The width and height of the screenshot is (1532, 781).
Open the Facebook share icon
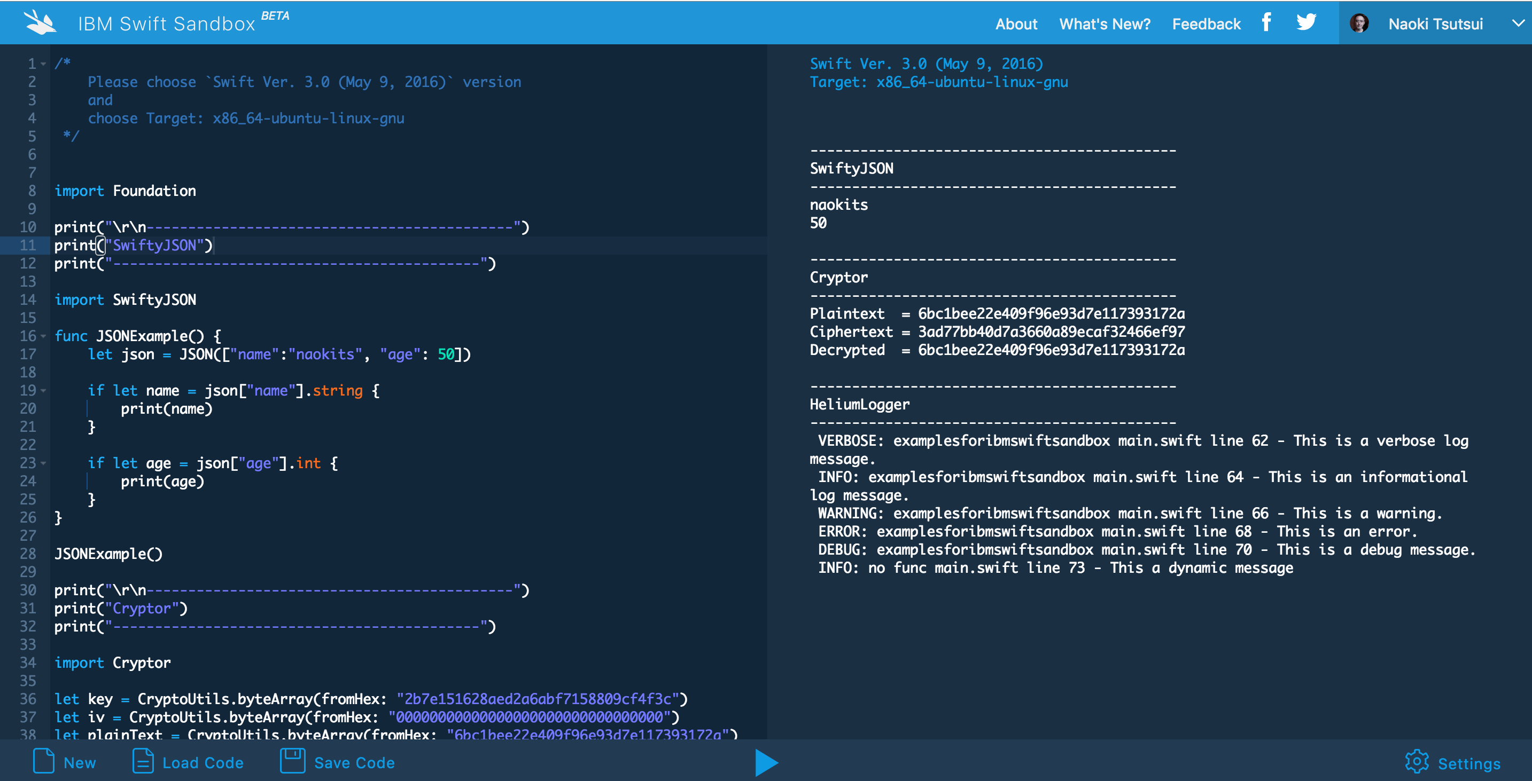point(1266,22)
